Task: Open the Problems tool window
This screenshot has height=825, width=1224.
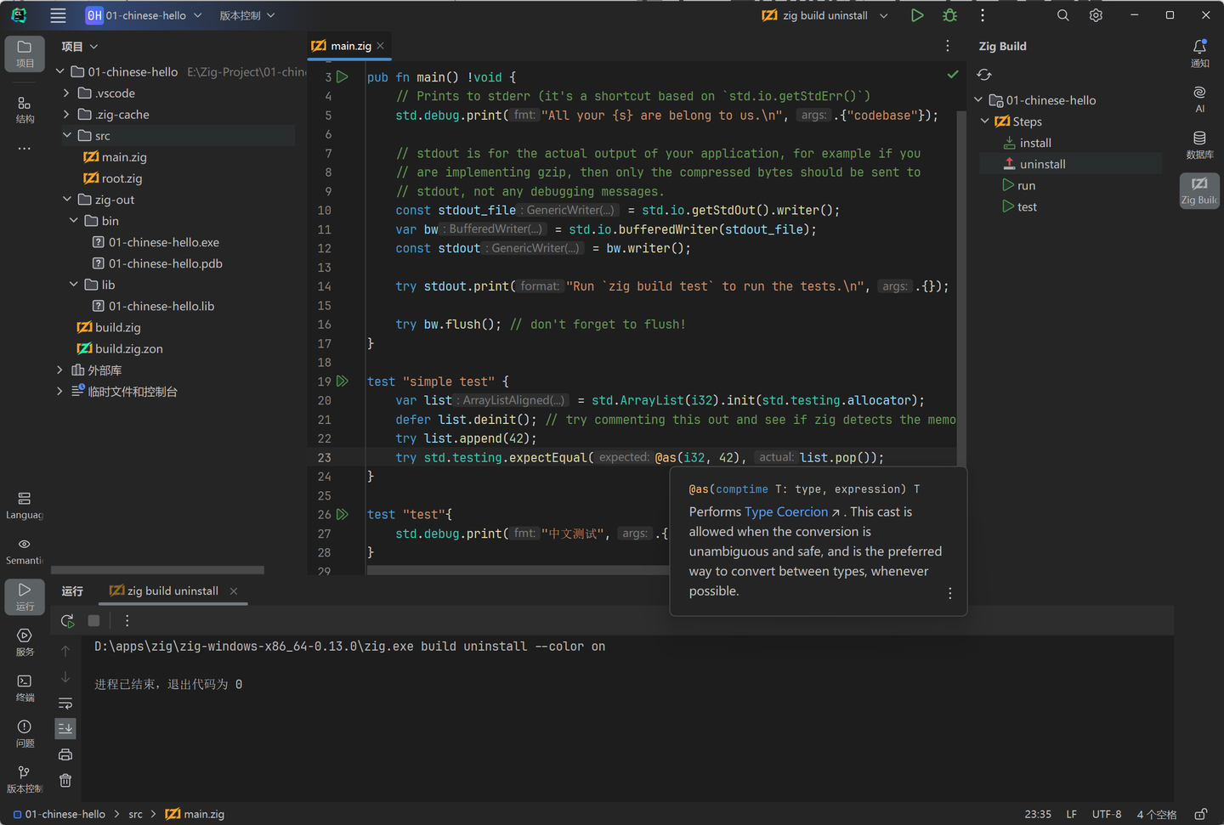Action: [x=25, y=733]
